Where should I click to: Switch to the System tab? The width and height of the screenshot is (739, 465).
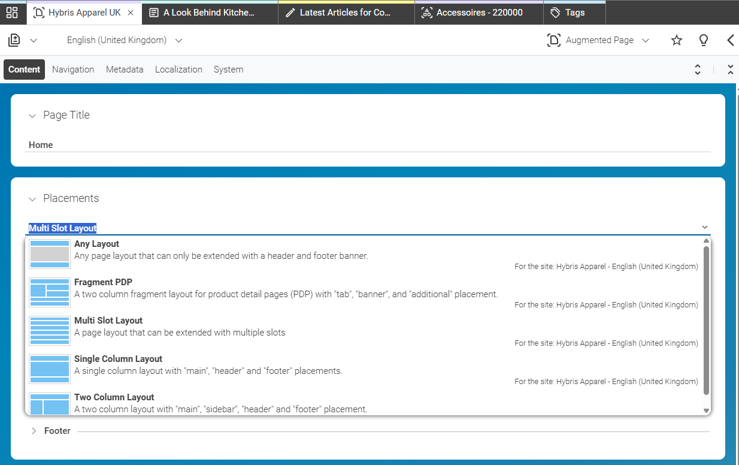[x=228, y=70]
